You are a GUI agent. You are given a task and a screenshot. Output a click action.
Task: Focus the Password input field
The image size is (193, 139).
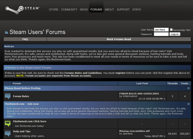click(161, 34)
